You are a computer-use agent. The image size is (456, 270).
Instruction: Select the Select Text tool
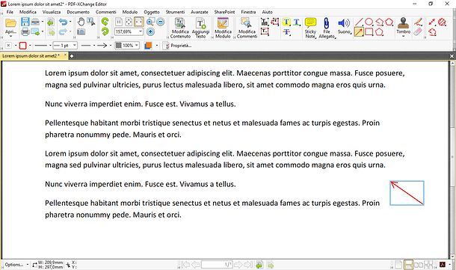click(x=91, y=22)
